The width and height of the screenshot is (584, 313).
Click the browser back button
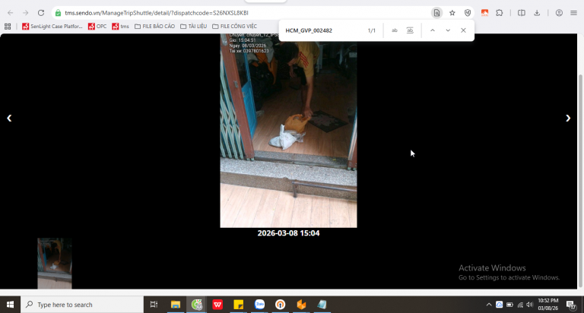click(10, 13)
